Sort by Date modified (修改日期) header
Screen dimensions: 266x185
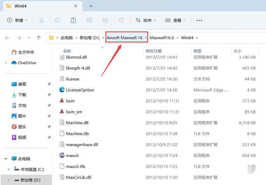point(154,51)
